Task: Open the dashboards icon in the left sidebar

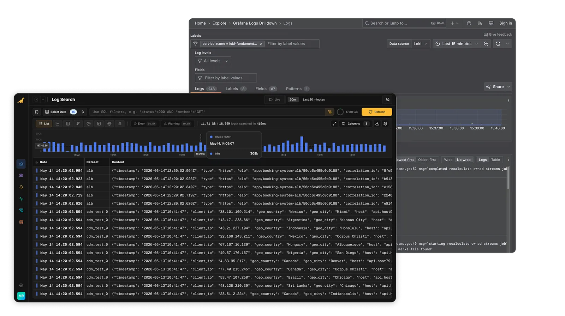Action: click(21, 175)
